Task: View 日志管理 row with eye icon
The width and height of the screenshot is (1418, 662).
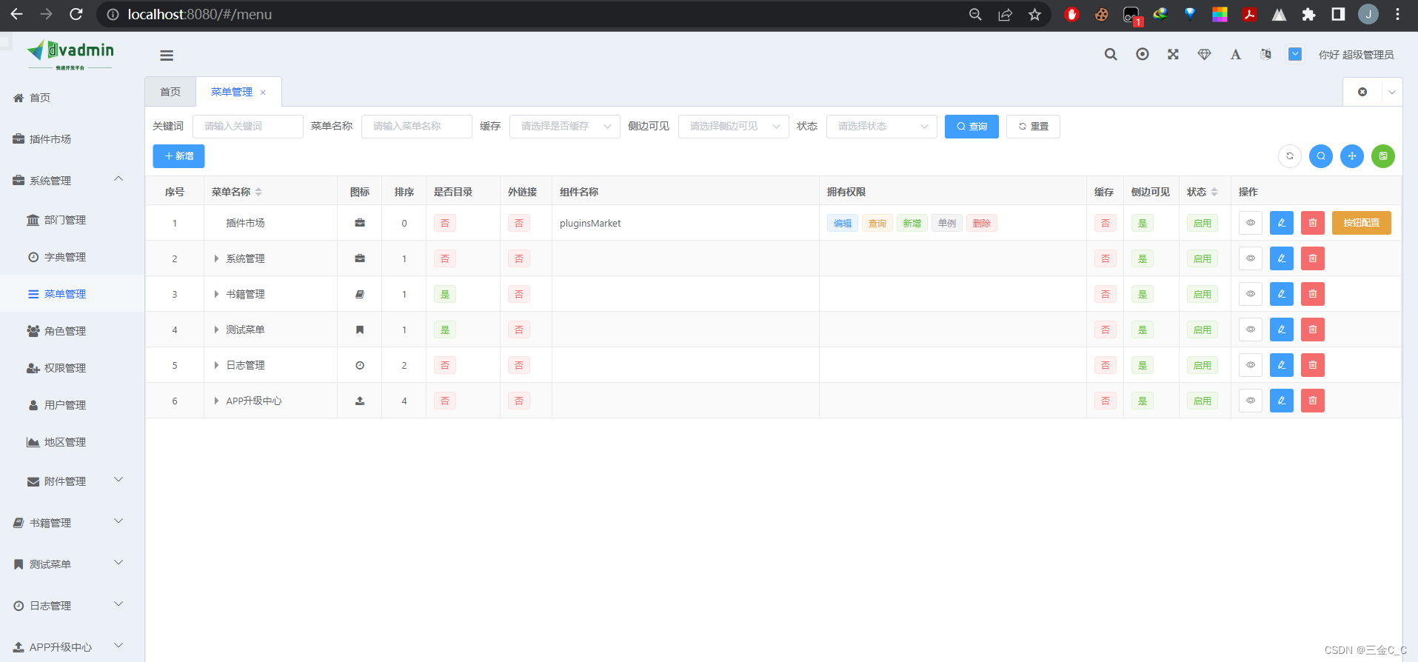Action: pos(1251,365)
